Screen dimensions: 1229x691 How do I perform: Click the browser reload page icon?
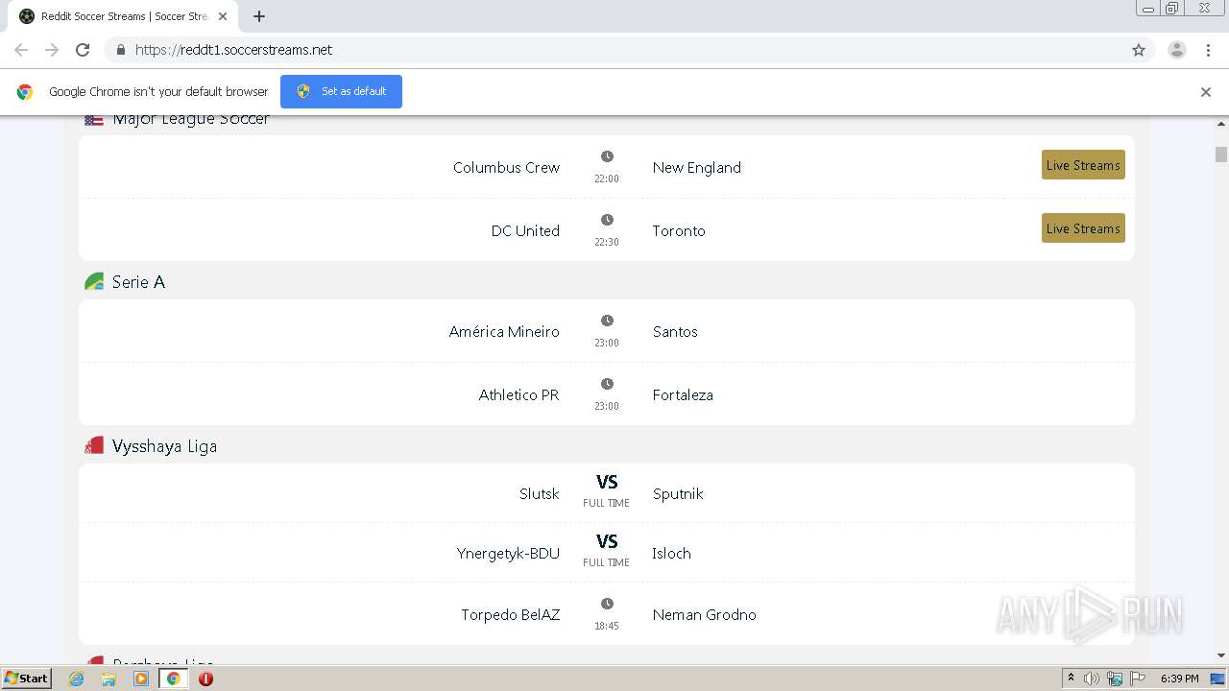coord(83,50)
